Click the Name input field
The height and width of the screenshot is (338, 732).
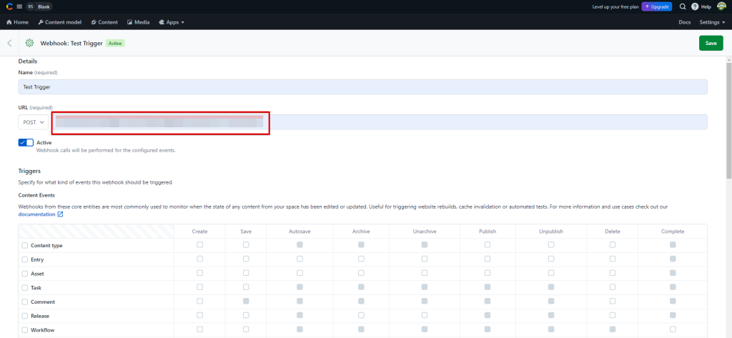pos(362,86)
